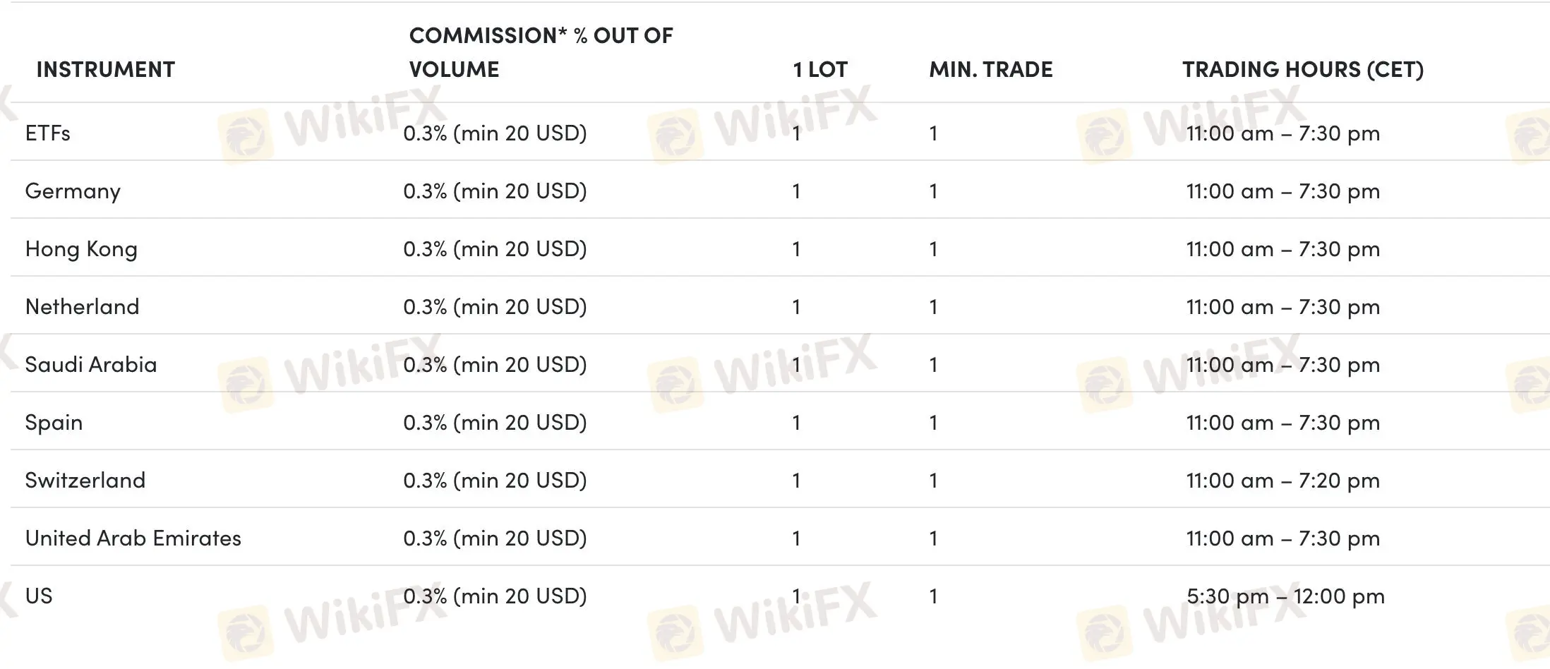This screenshot has width=1550, height=669.
Task: Click the MIN. TRADE column header
Action: click(x=991, y=69)
